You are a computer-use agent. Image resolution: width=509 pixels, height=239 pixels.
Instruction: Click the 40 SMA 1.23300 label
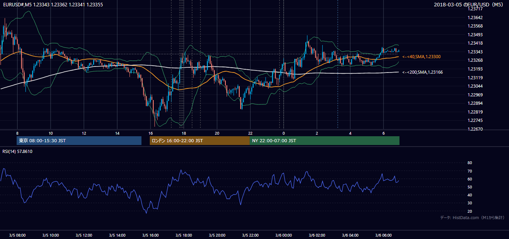421,57
